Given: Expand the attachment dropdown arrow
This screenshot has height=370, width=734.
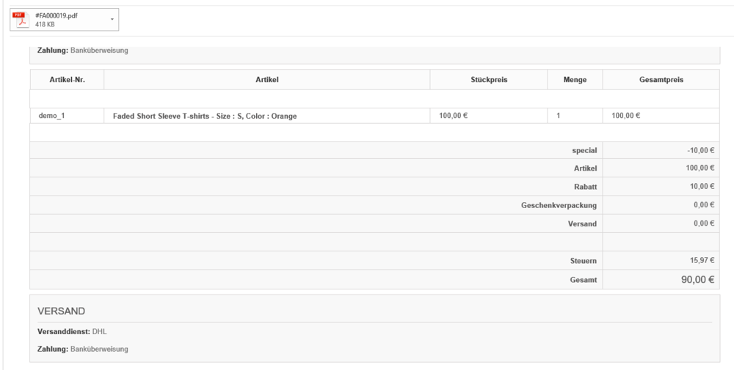Looking at the screenshot, I should click(112, 20).
